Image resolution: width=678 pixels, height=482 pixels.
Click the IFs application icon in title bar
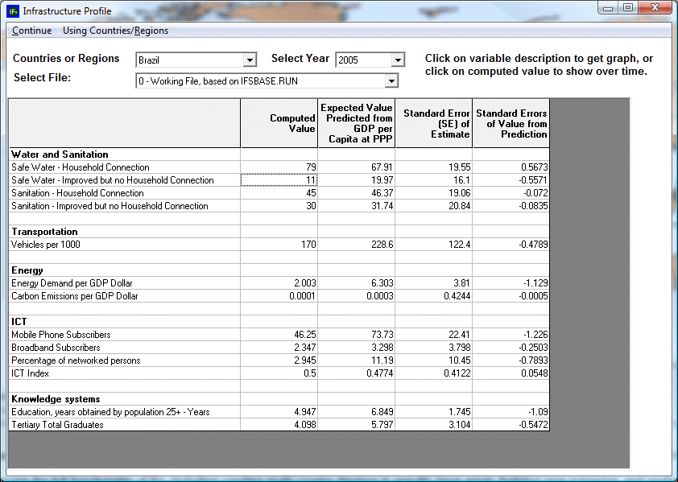click(12, 11)
